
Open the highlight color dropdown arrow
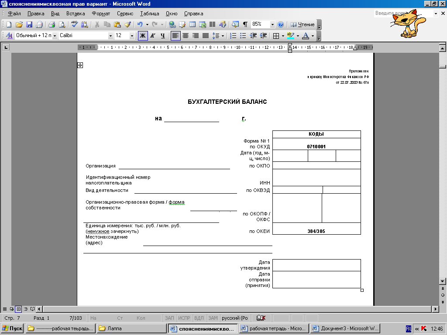[298, 36]
